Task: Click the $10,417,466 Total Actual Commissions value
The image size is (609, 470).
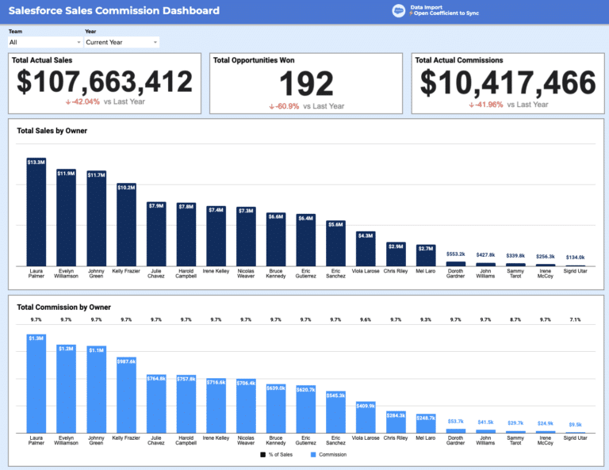Action: (x=507, y=82)
